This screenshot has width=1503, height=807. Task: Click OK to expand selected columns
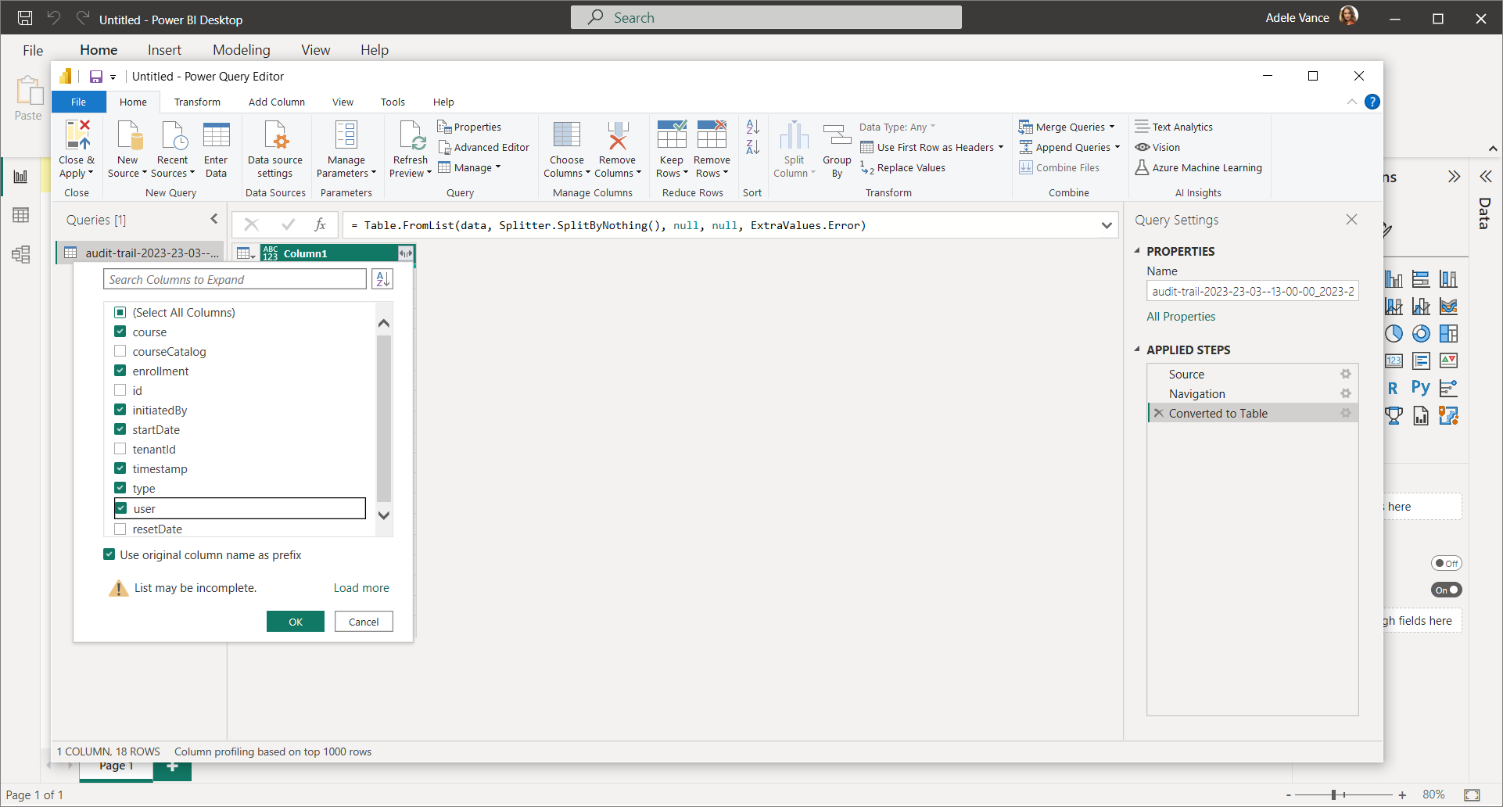[x=295, y=622]
